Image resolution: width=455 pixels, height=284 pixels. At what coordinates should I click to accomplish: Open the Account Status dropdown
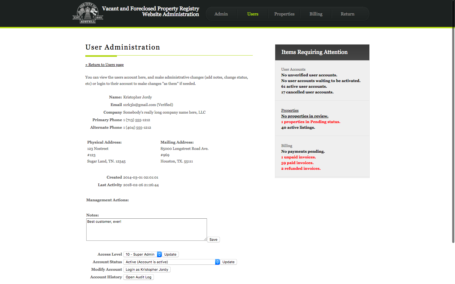tap(172, 262)
